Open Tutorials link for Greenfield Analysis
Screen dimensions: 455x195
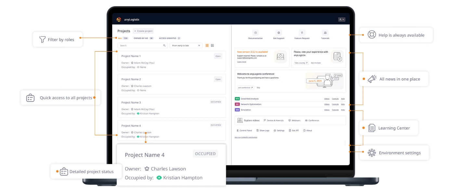coord(335,99)
